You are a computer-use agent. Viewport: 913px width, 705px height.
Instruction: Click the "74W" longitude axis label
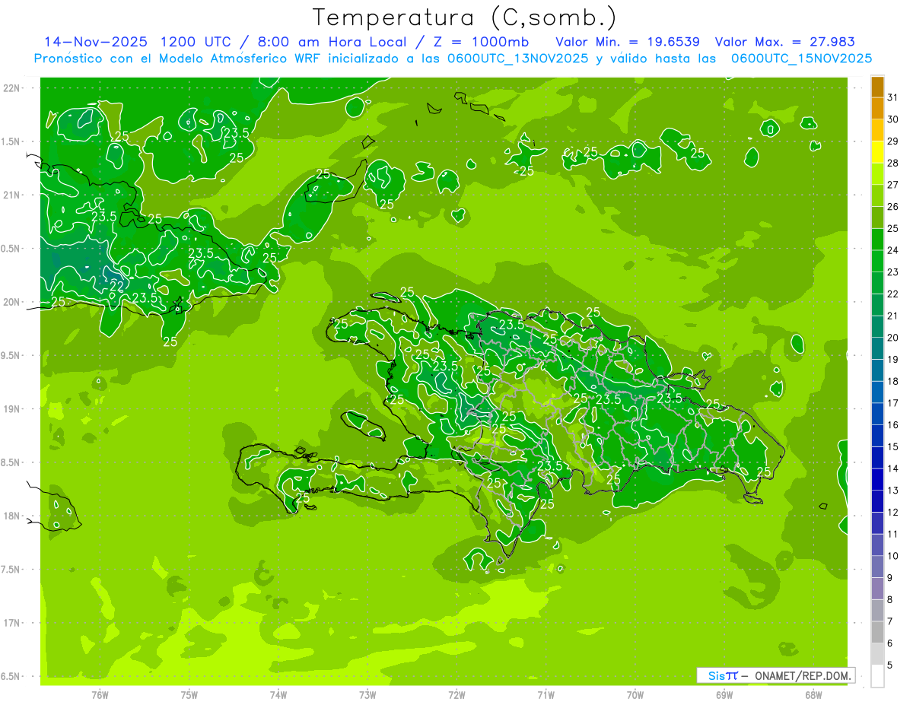pyautogui.click(x=278, y=694)
